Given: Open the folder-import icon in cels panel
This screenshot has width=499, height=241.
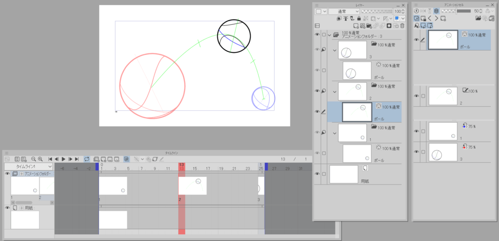Looking at the screenshot, I should point(478,18).
